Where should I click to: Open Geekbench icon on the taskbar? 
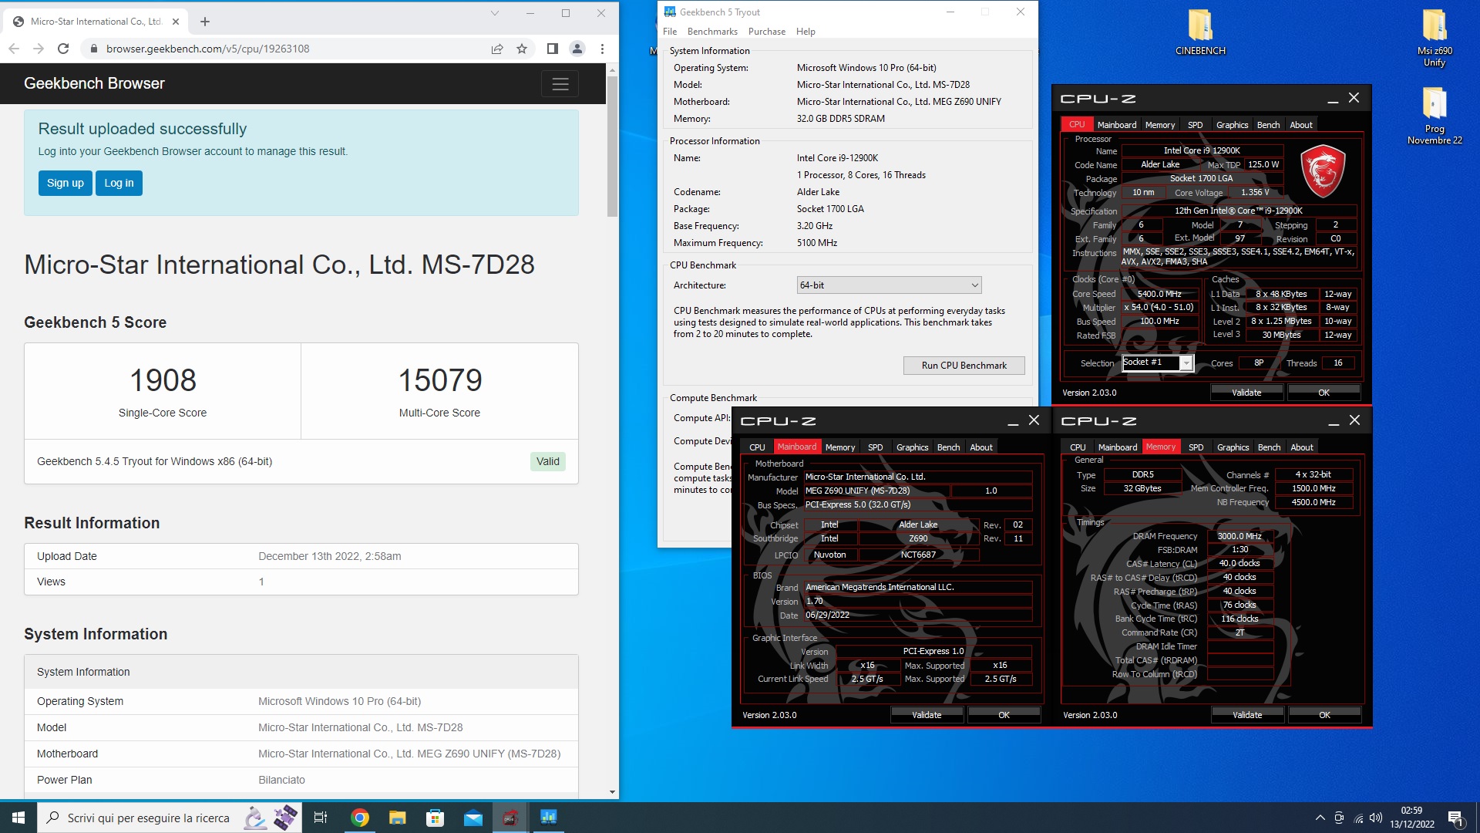pos(548,818)
